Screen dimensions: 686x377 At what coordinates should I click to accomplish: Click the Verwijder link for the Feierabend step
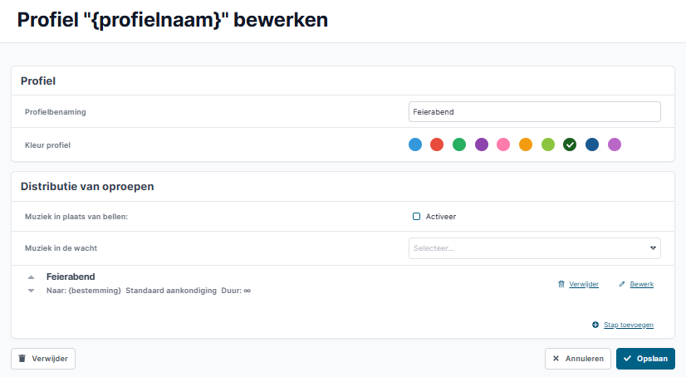(x=584, y=284)
